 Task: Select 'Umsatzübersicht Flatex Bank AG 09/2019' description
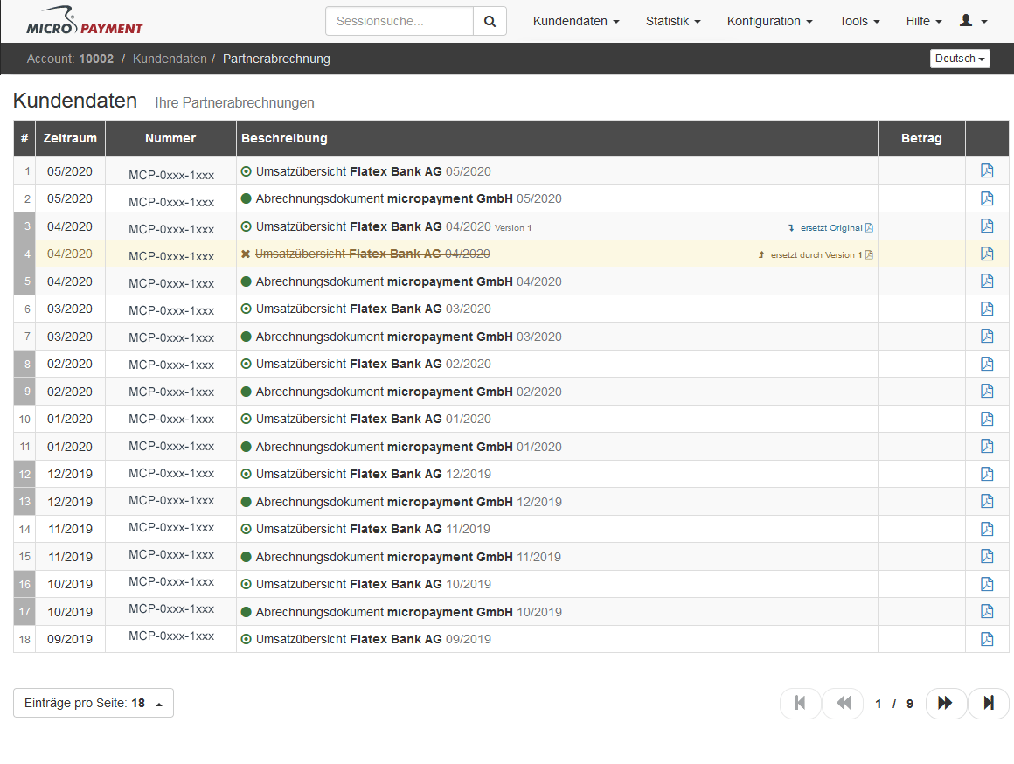click(373, 639)
